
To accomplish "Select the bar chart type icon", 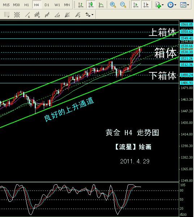I will point(81,5).
